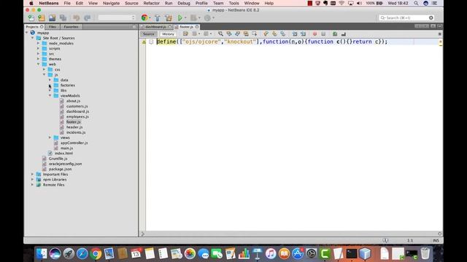467x262 pixels.
Task: Expand the views folder
Action: pos(50,138)
